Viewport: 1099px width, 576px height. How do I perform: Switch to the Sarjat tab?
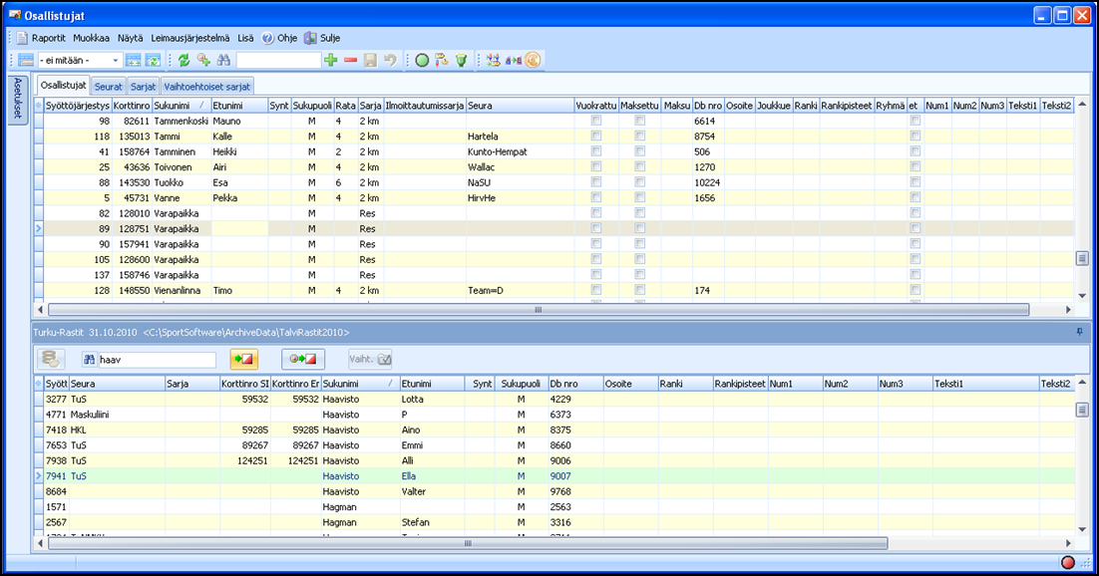click(x=144, y=87)
